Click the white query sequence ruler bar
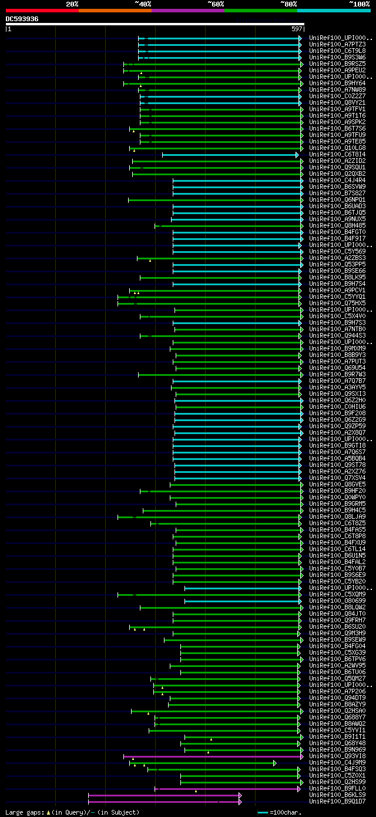This screenshot has width=376, height=817. 155,24
